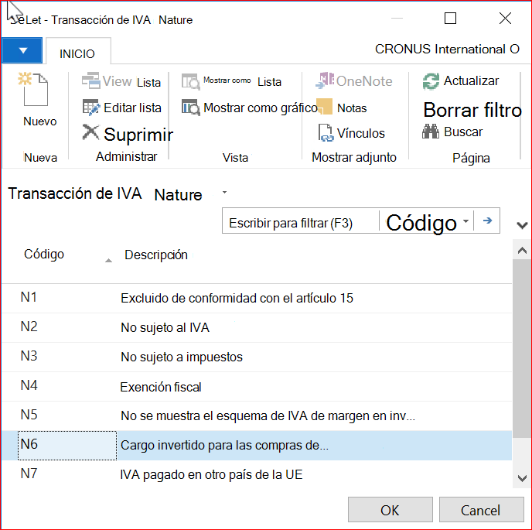The image size is (532, 530).
Task: Select the N2 code cell
Action: [x=67, y=327]
